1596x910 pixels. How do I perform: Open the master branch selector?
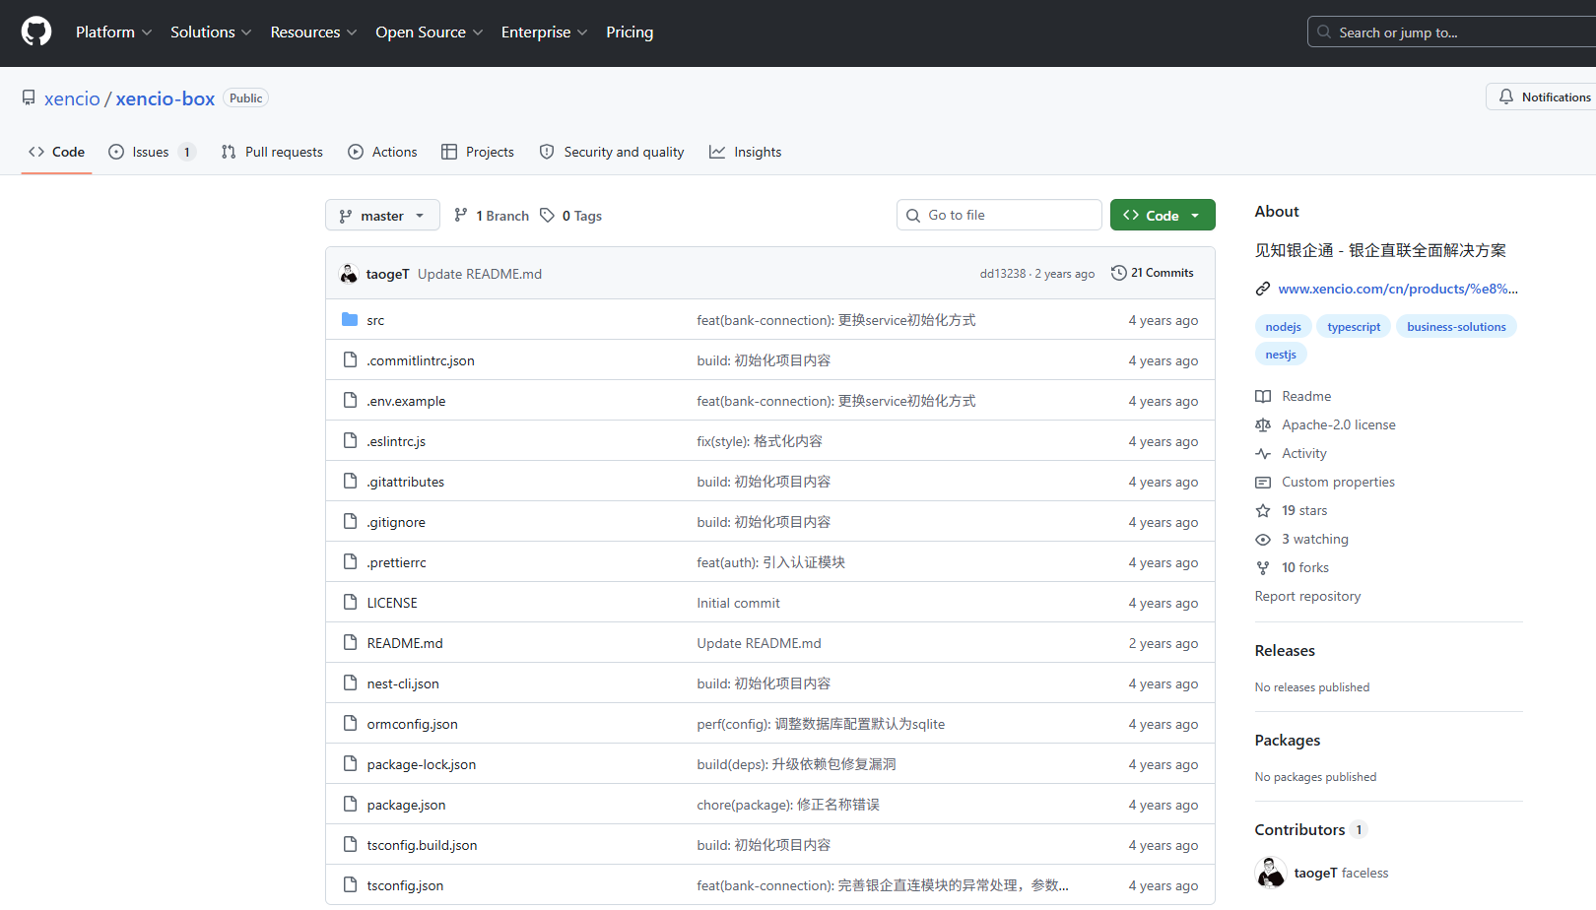pyautogui.click(x=382, y=215)
